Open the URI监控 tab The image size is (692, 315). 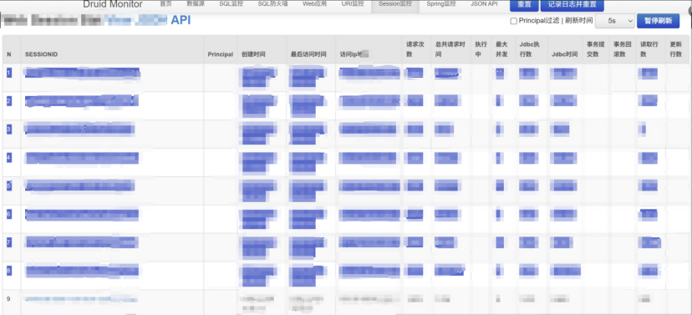(x=353, y=4)
